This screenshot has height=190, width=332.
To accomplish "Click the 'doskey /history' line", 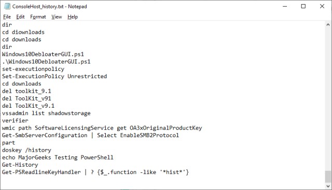I will [x=26, y=150].
